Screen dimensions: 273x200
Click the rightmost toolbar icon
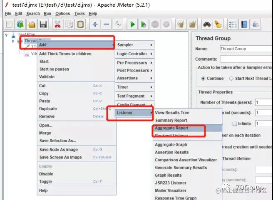[255, 25]
